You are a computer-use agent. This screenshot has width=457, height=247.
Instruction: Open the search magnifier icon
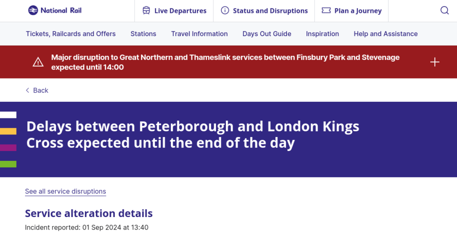tap(444, 11)
